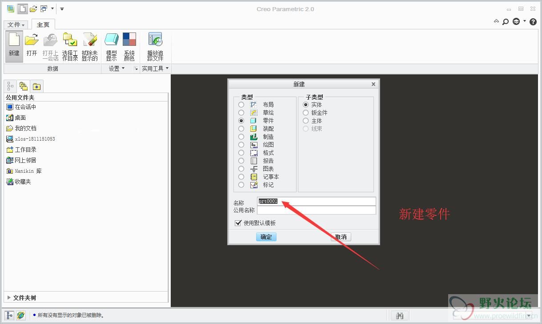542x324 pixels.
Task: Click Select Working Directory (选择工作目录) icon
Action: tap(70, 46)
